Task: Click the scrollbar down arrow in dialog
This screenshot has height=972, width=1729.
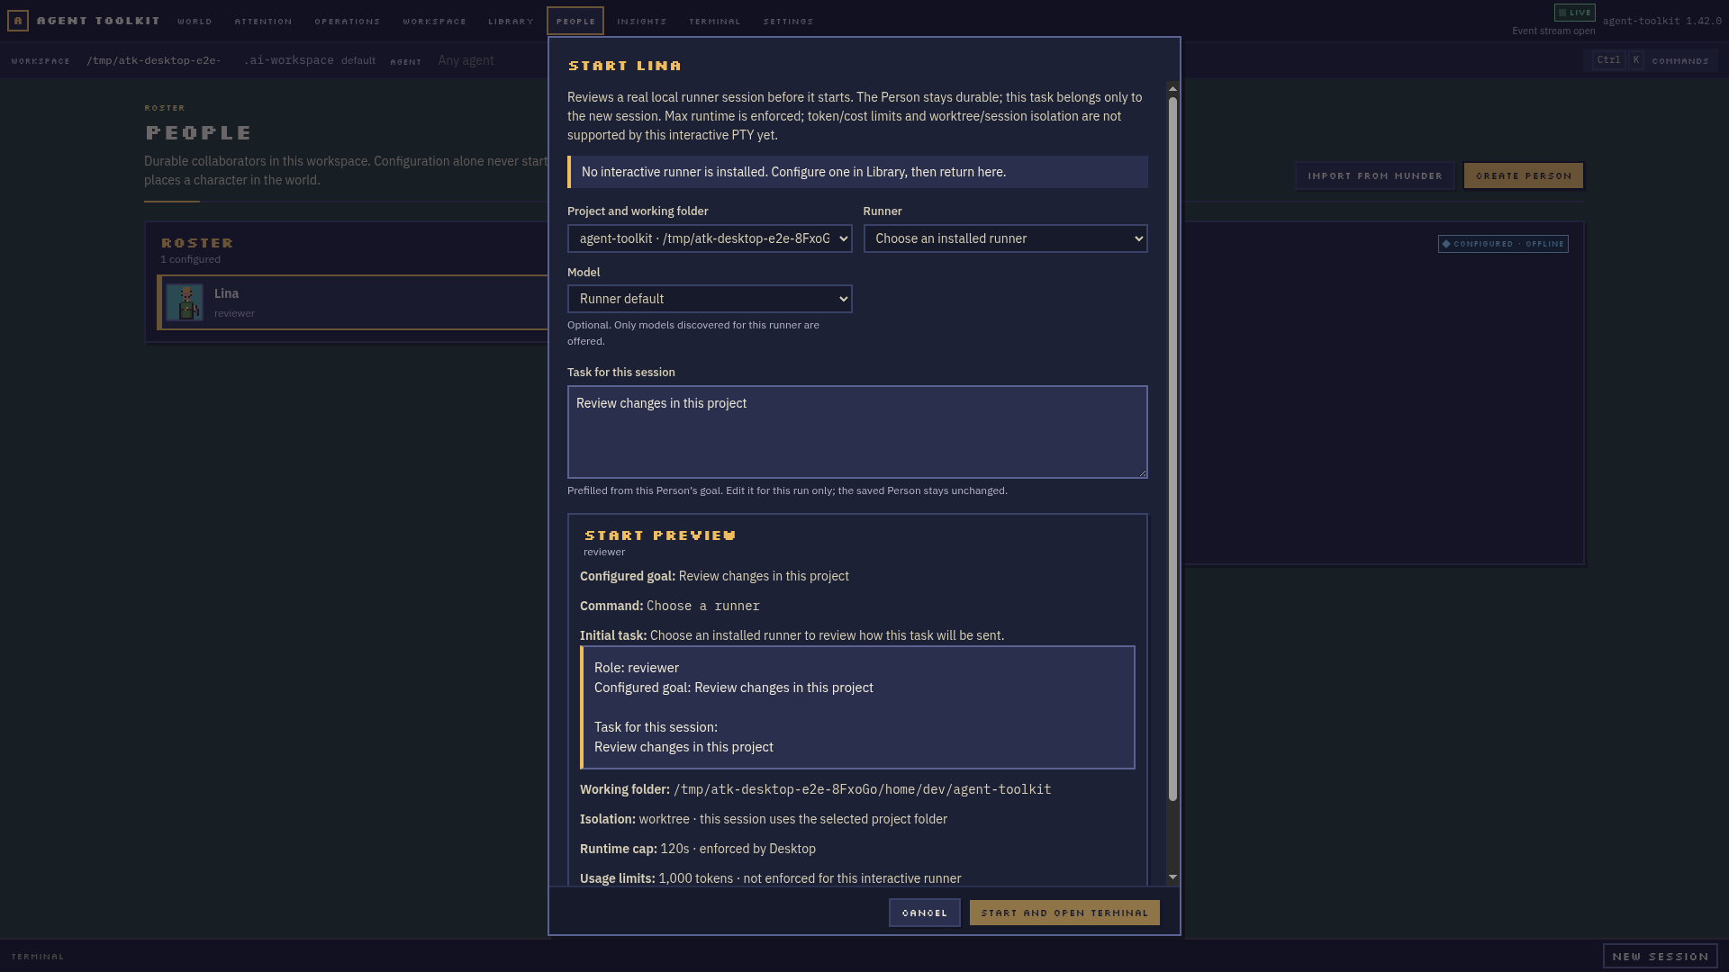Action: (x=1172, y=877)
